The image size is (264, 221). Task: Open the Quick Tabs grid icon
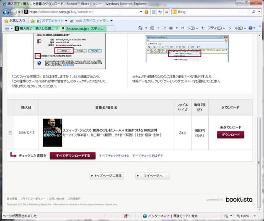pyautogui.click(x=7, y=29)
